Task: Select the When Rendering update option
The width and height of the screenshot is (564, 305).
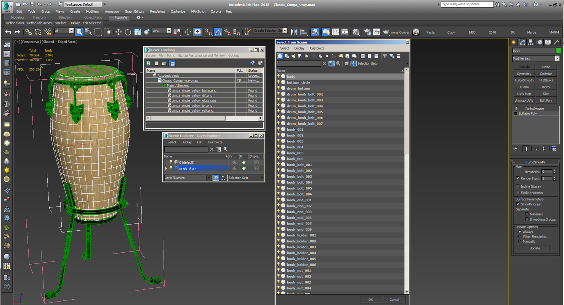Action: (x=520, y=237)
